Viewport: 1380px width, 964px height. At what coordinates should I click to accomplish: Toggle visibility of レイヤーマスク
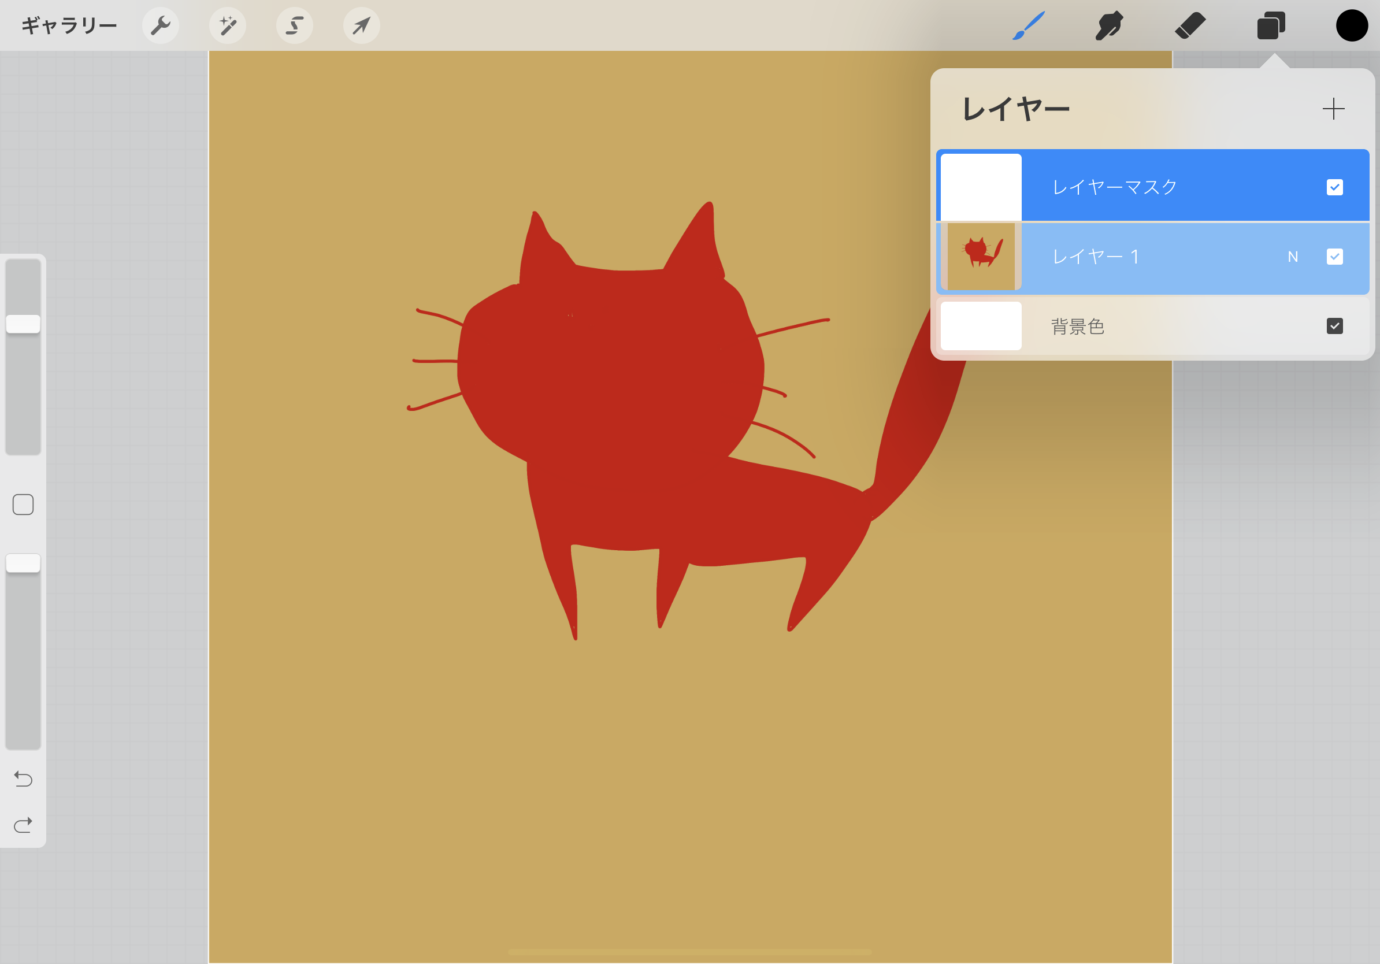tap(1334, 187)
